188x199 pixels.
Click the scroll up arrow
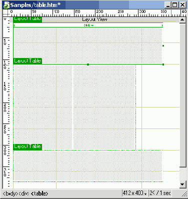[182, 20]
